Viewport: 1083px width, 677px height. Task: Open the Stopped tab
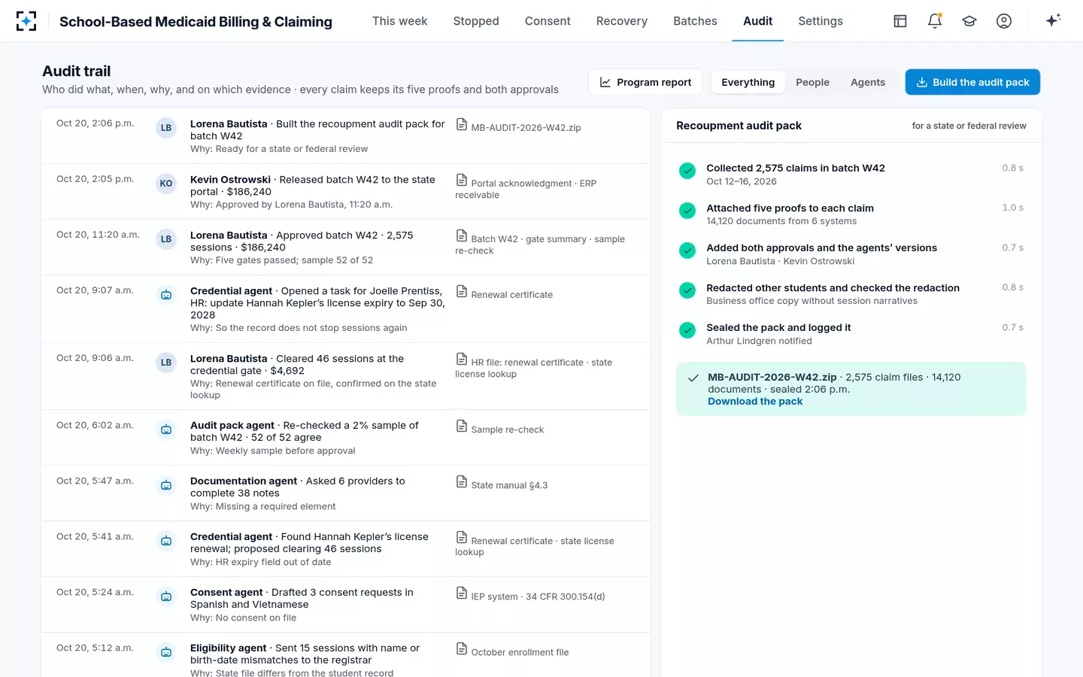[476, 21]
